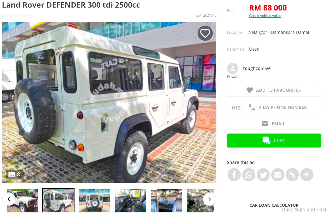Share ad by email icon
The width and height of the screenshot is (328, 213).
278,175
